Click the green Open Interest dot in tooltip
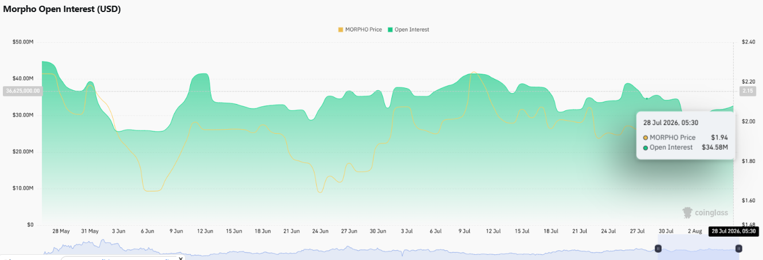 tap(646, 147)
